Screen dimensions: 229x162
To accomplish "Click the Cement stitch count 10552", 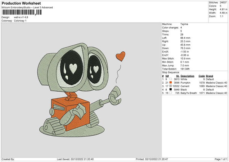I will pyautogui.click(x=176, y=86).
